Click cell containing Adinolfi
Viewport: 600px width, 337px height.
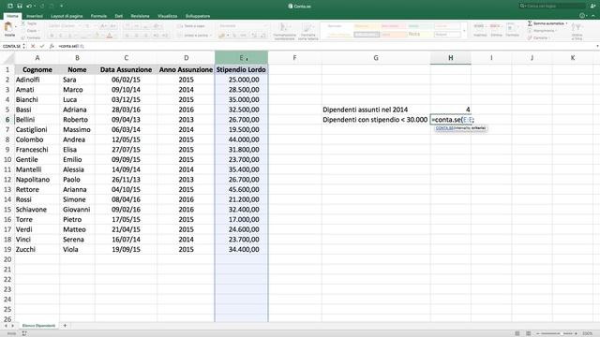37,80
